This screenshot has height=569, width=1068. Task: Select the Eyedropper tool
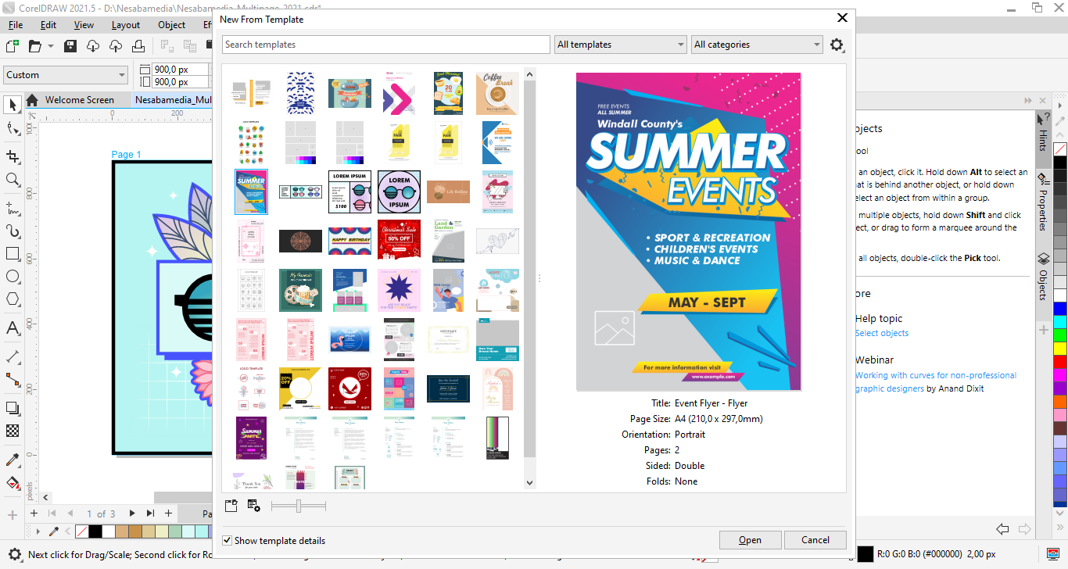[13, 460]
